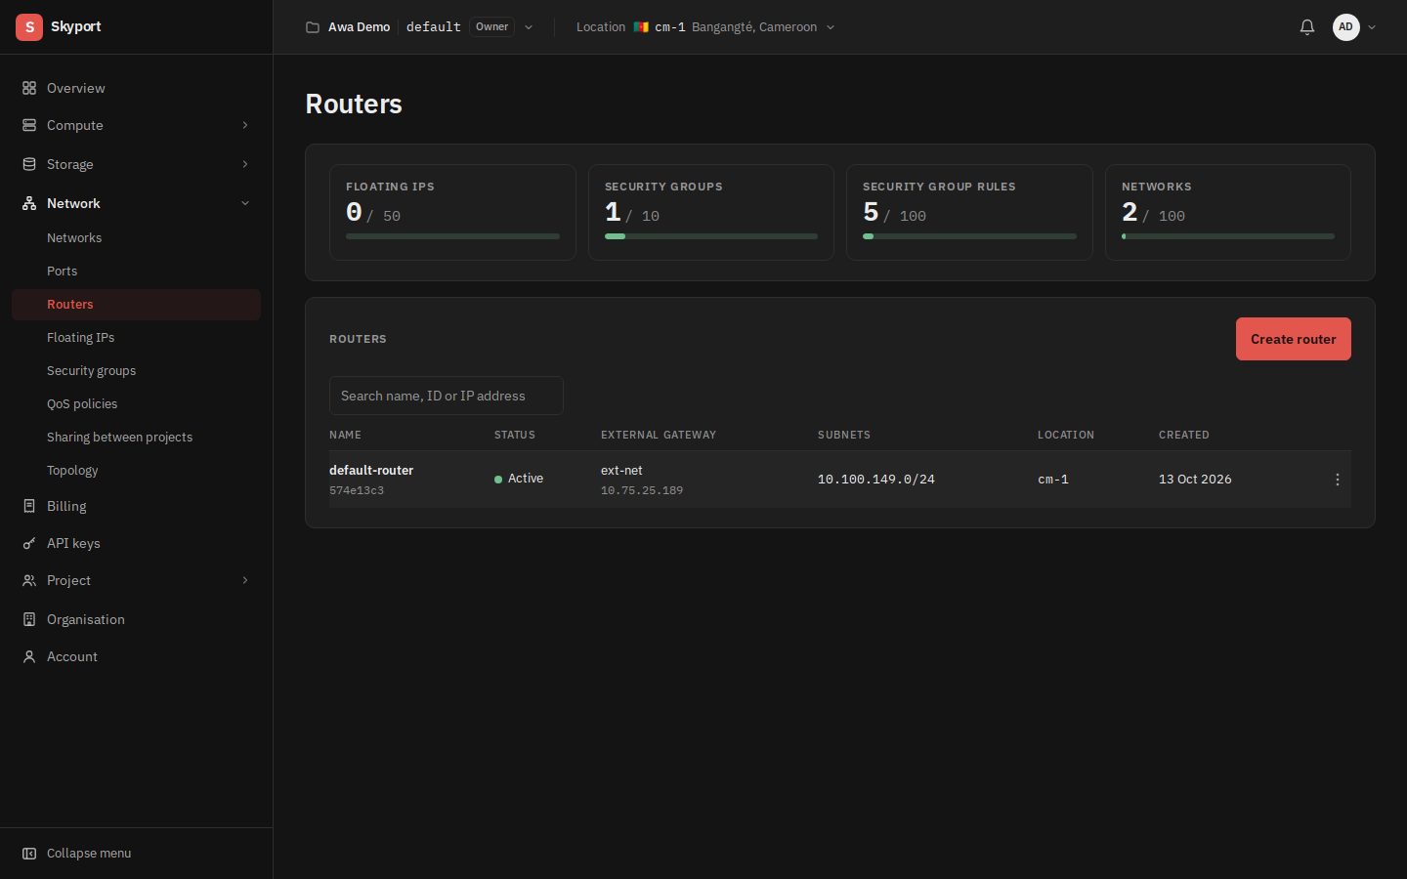Click the Account person icon
Screen dimensions: 1407x879
29,656
